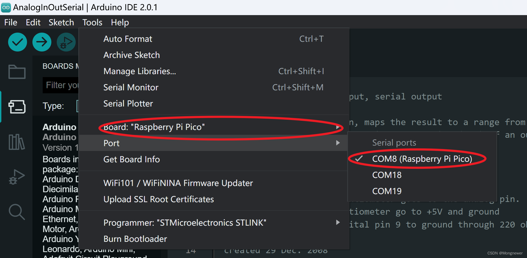The height and width of the screenshot is (258, 527).
Task: Open the Help menu
Action: point(120,22)
